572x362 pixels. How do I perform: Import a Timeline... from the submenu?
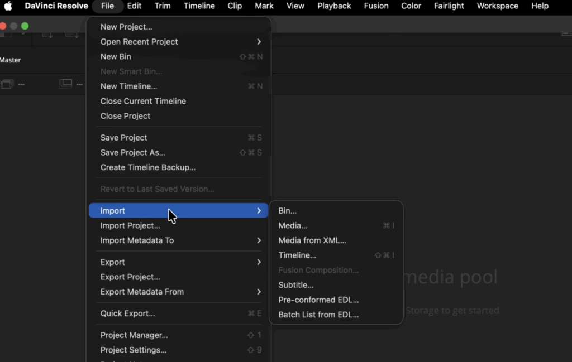click(297, 255)
